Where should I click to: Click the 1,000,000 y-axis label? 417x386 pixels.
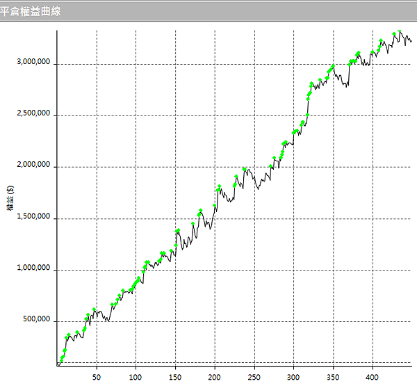tap(33, 268)
